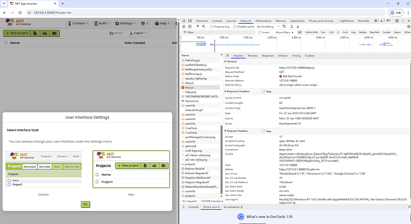The image size is (411, 224).
Task: Check Raw for Request Headers
Action: tap(263, 131)
